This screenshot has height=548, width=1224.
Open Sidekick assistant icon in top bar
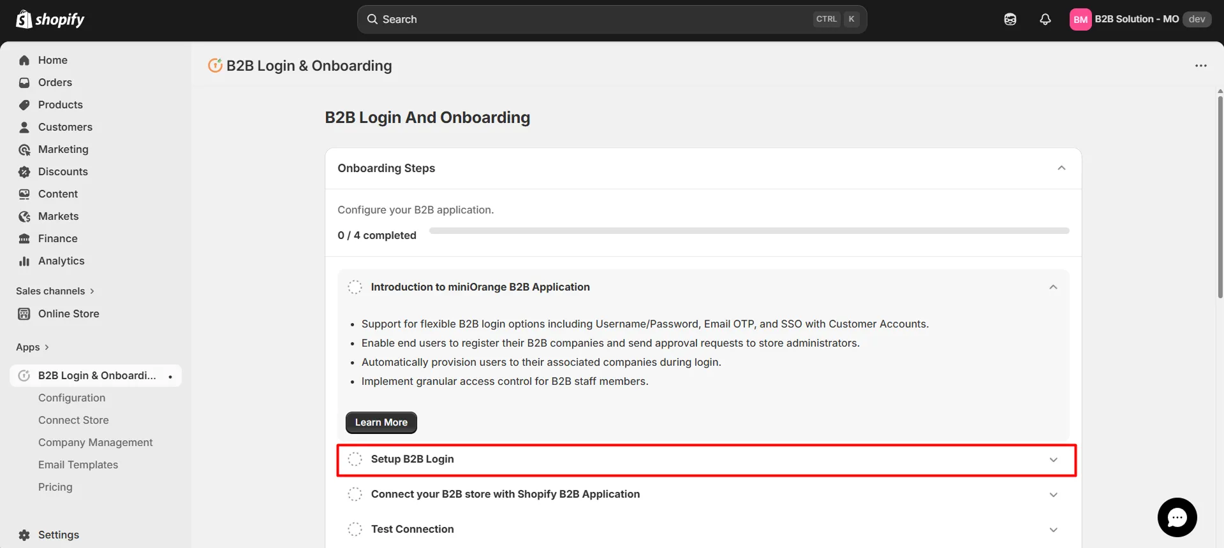point(1010,19)
